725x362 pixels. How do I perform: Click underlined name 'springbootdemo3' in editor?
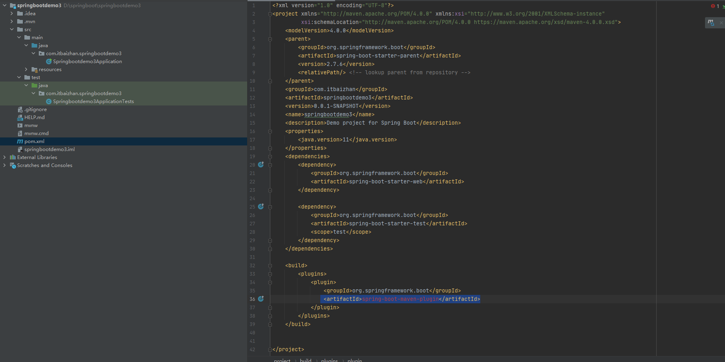tap(328, 114)
